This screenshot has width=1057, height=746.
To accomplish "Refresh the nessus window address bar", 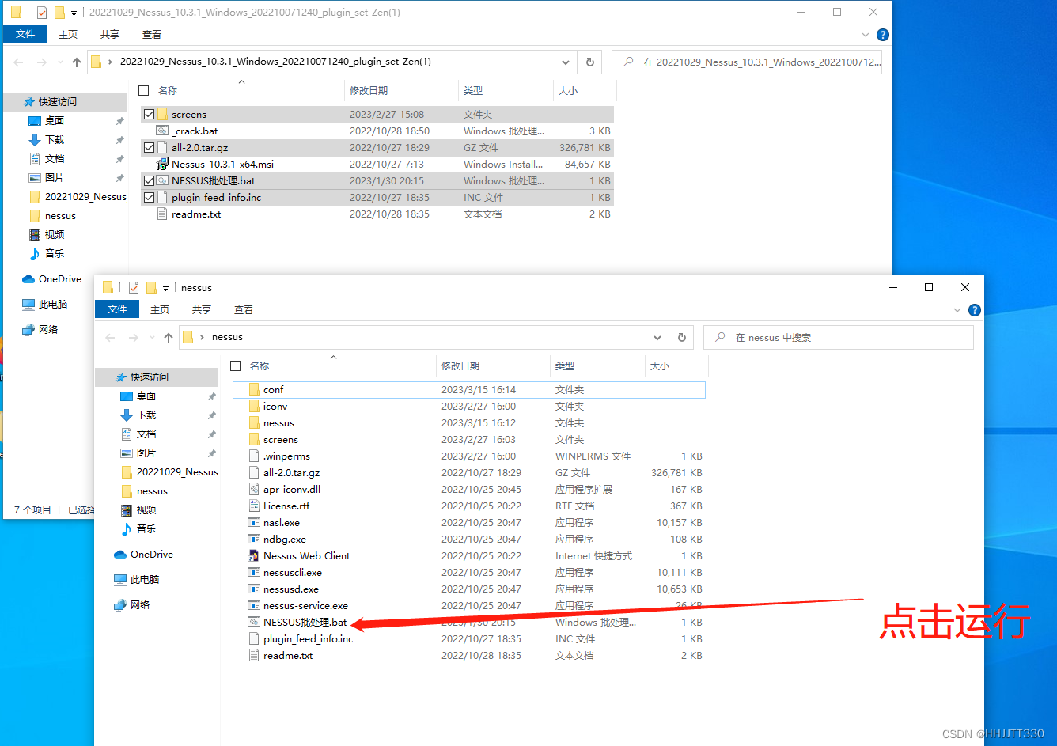I will click(682, 338).
